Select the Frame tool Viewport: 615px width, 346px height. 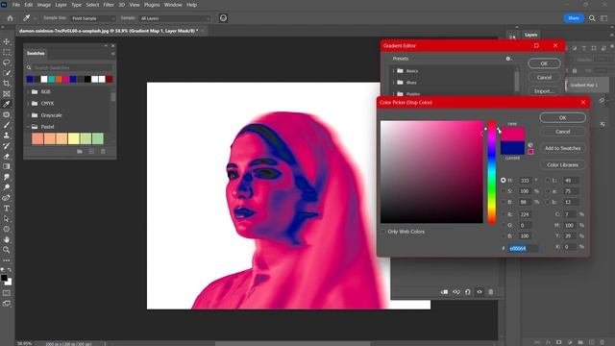click(x=7, y=94)
